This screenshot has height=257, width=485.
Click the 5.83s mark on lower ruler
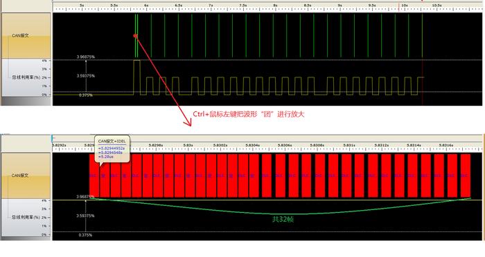(x=188, y=145)
